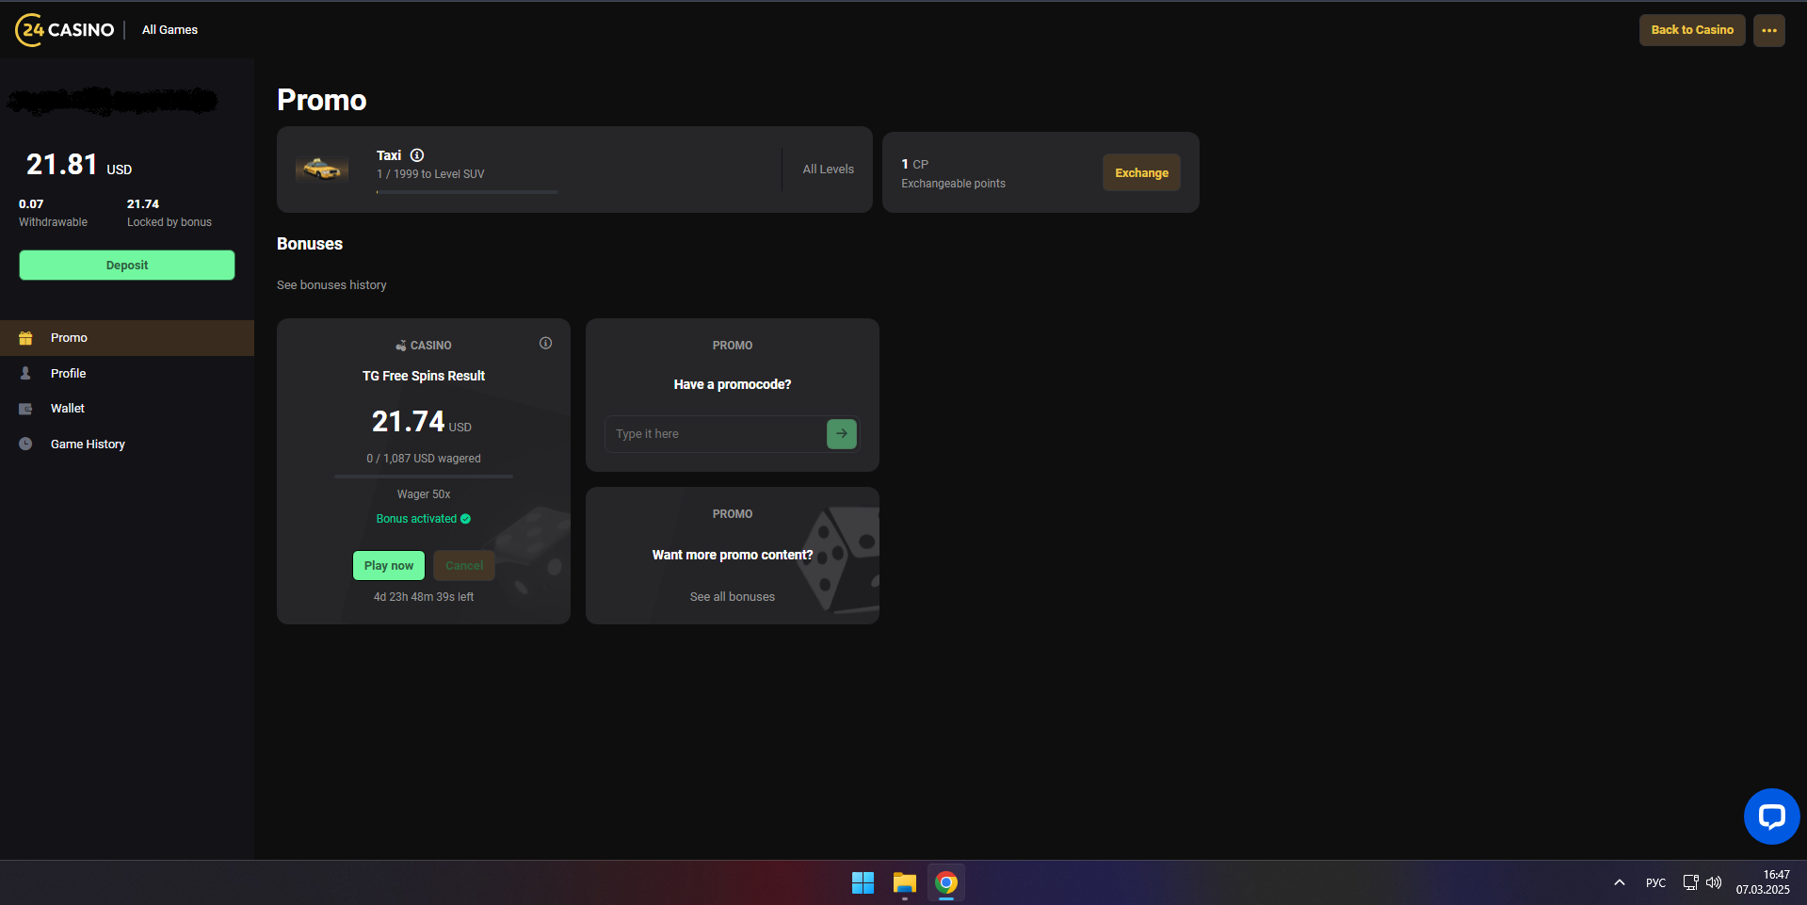Submit promocode with the green arrow button
Viewport: 1807px width, 905px height.
click(x=841, y=434)
